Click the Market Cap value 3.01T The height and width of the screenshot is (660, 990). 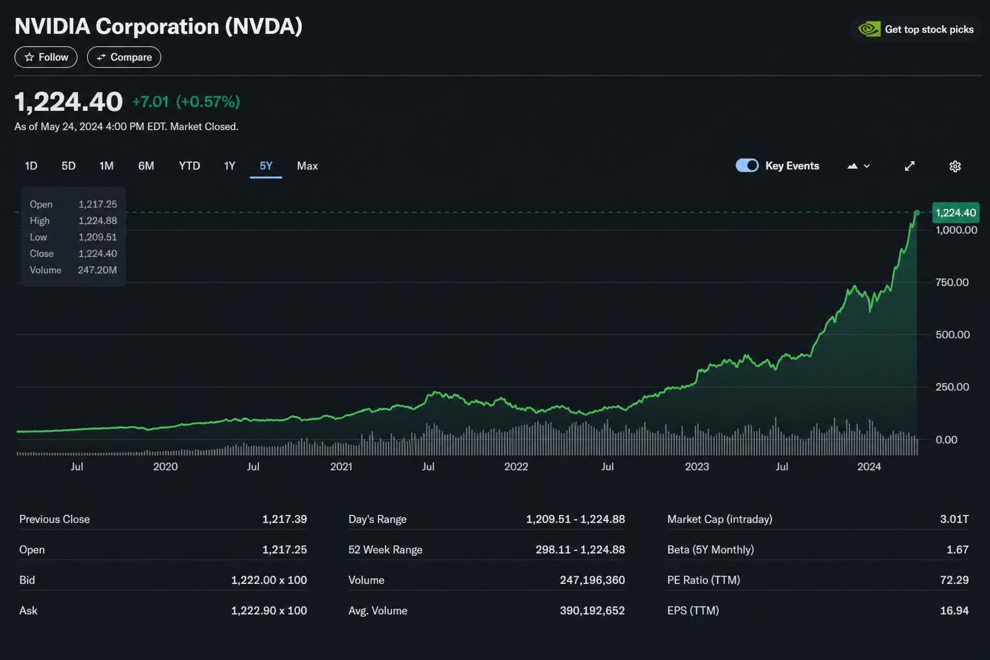coord(955,519)
